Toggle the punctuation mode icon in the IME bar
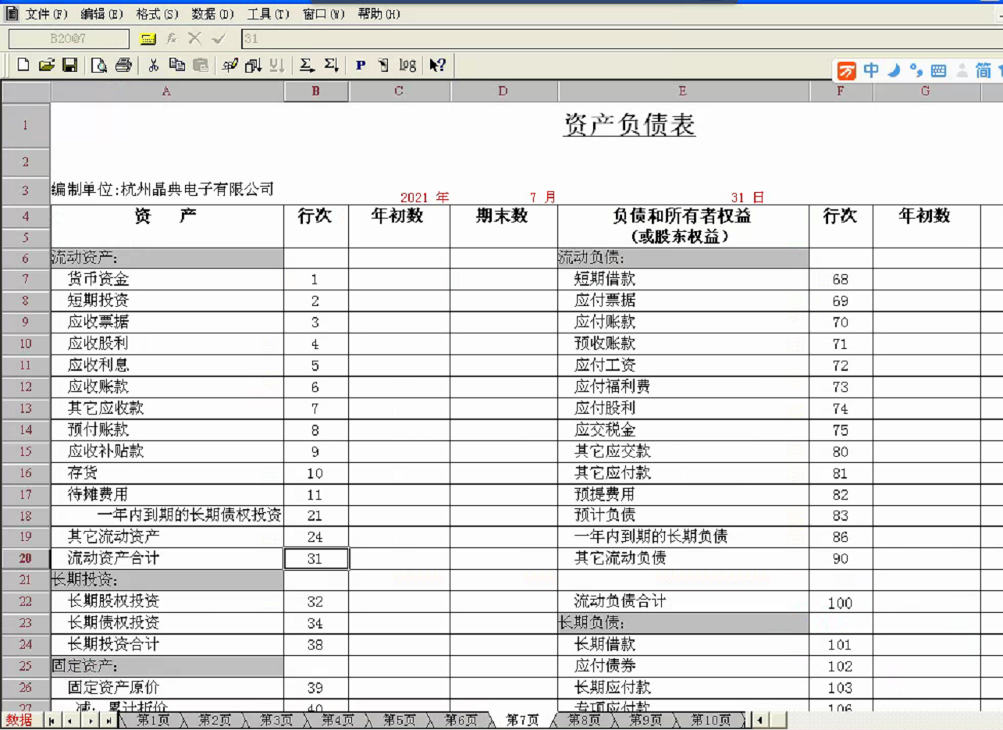Viewport: 1003px width, 730px height. (916, 70)
